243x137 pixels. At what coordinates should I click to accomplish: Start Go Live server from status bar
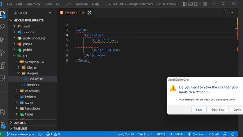click(196, 134)
